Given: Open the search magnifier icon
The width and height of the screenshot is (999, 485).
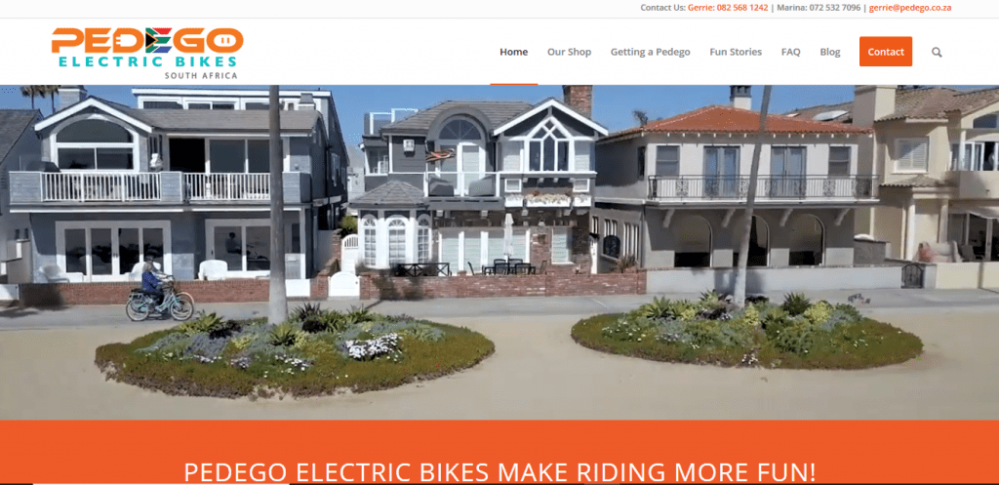Looking at the screenshot, I should click(937, 53).
